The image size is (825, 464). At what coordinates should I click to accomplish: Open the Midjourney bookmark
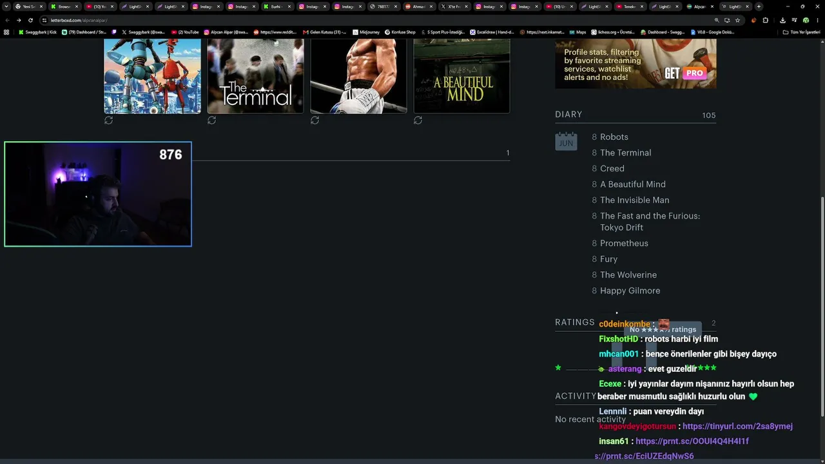pyautogui.click(x=365, y=32)
